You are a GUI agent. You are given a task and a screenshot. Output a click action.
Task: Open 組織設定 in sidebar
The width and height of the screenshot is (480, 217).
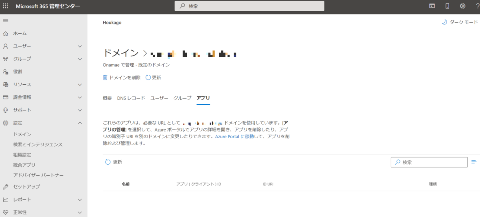point(22,155)
